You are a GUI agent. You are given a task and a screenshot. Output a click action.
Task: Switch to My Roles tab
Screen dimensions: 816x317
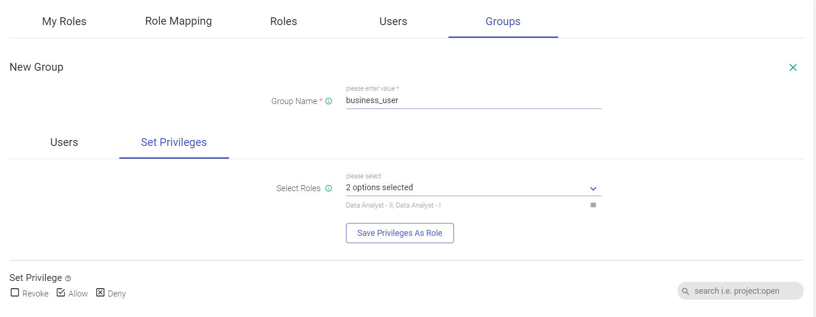click(x=64, y=21)
